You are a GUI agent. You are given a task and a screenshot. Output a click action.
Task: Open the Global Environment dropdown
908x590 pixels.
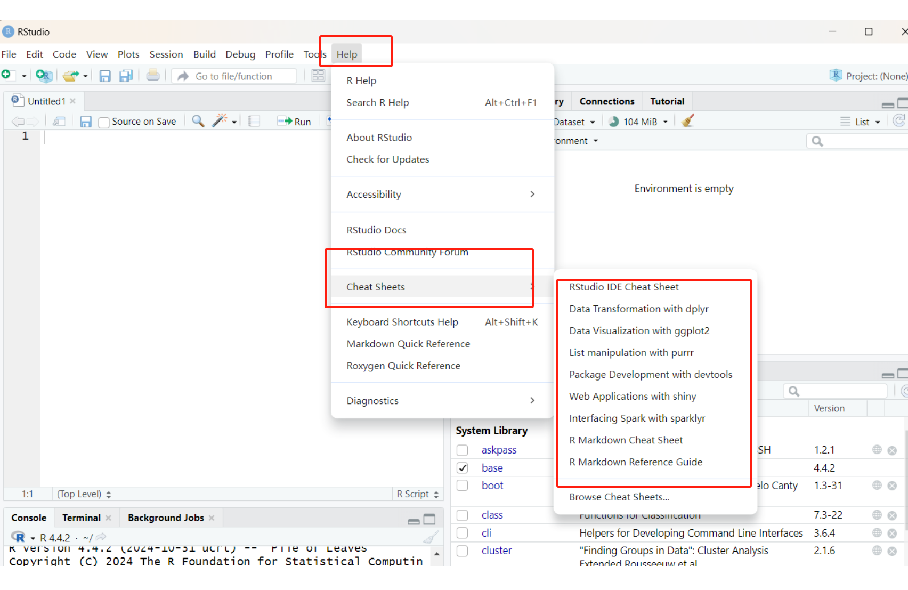(x=577, y=141)
